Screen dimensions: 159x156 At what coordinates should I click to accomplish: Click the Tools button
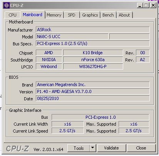pyautogui.click(x=79, y=148)
